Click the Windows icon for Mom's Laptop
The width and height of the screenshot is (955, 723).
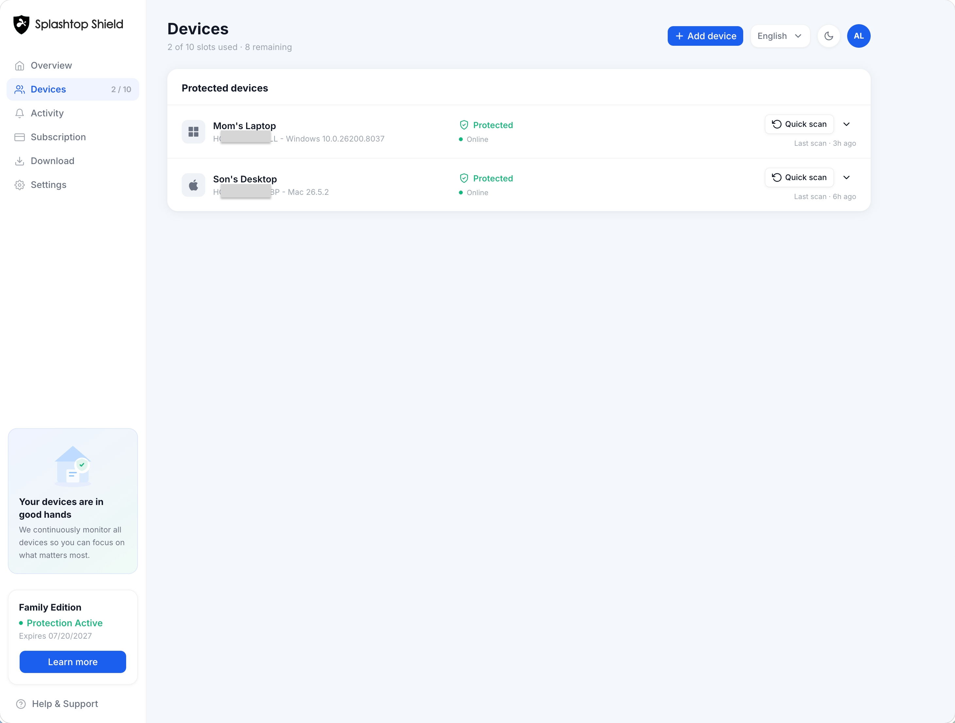193,132
